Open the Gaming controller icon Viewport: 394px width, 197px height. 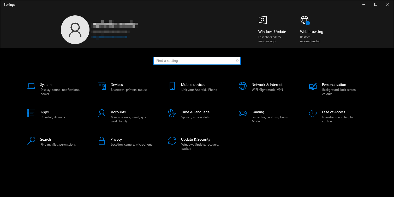pyautogui.click(x=243, y=113)
